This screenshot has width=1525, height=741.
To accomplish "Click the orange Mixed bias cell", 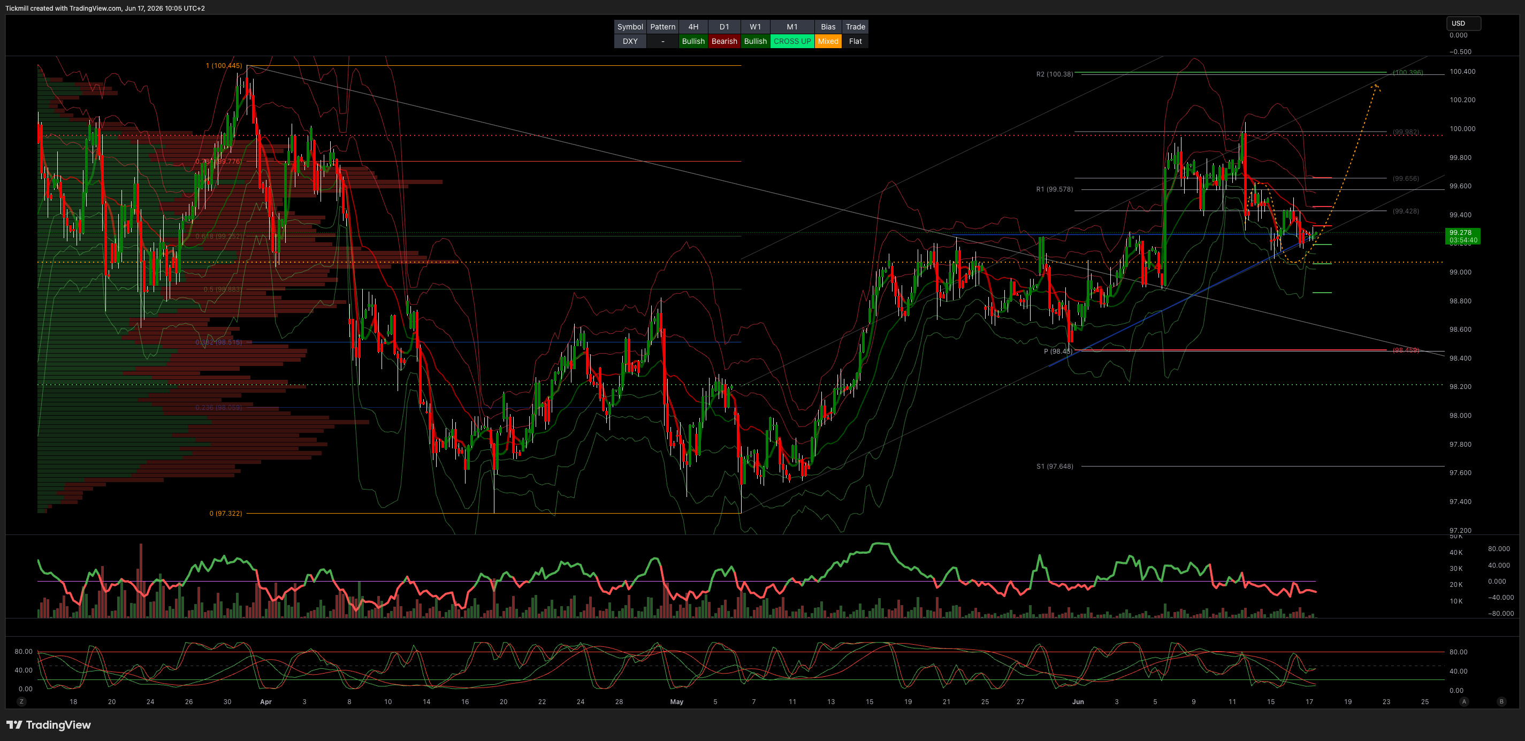I will (x=828, y=41).
